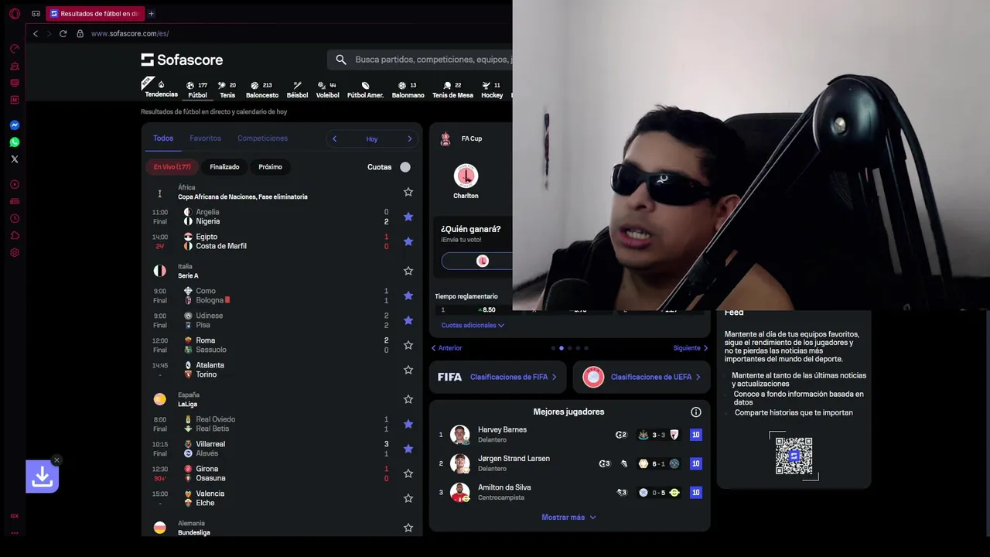Vote for Charlton in ¿Quién ganará?
Screen dimensions: 990x557
tap(476, 261)
